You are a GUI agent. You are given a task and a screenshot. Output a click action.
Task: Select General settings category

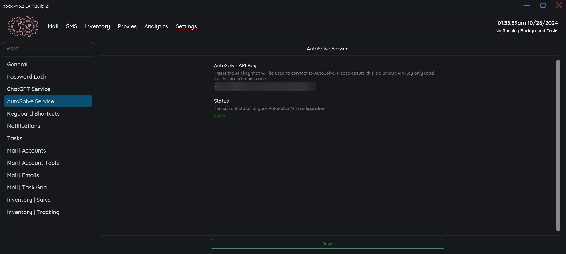(17, 65)
